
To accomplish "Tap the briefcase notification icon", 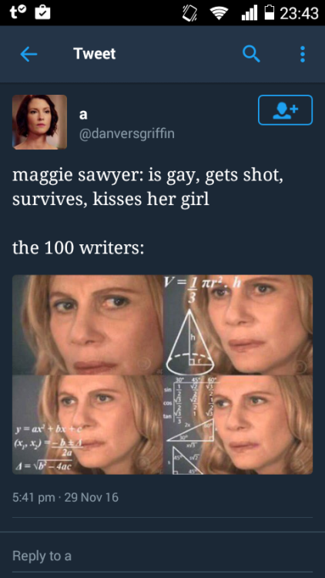I will [43, 12].
